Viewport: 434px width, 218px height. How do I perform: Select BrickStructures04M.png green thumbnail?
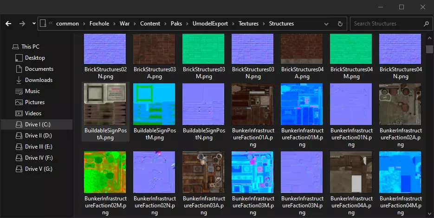(351, 49)
